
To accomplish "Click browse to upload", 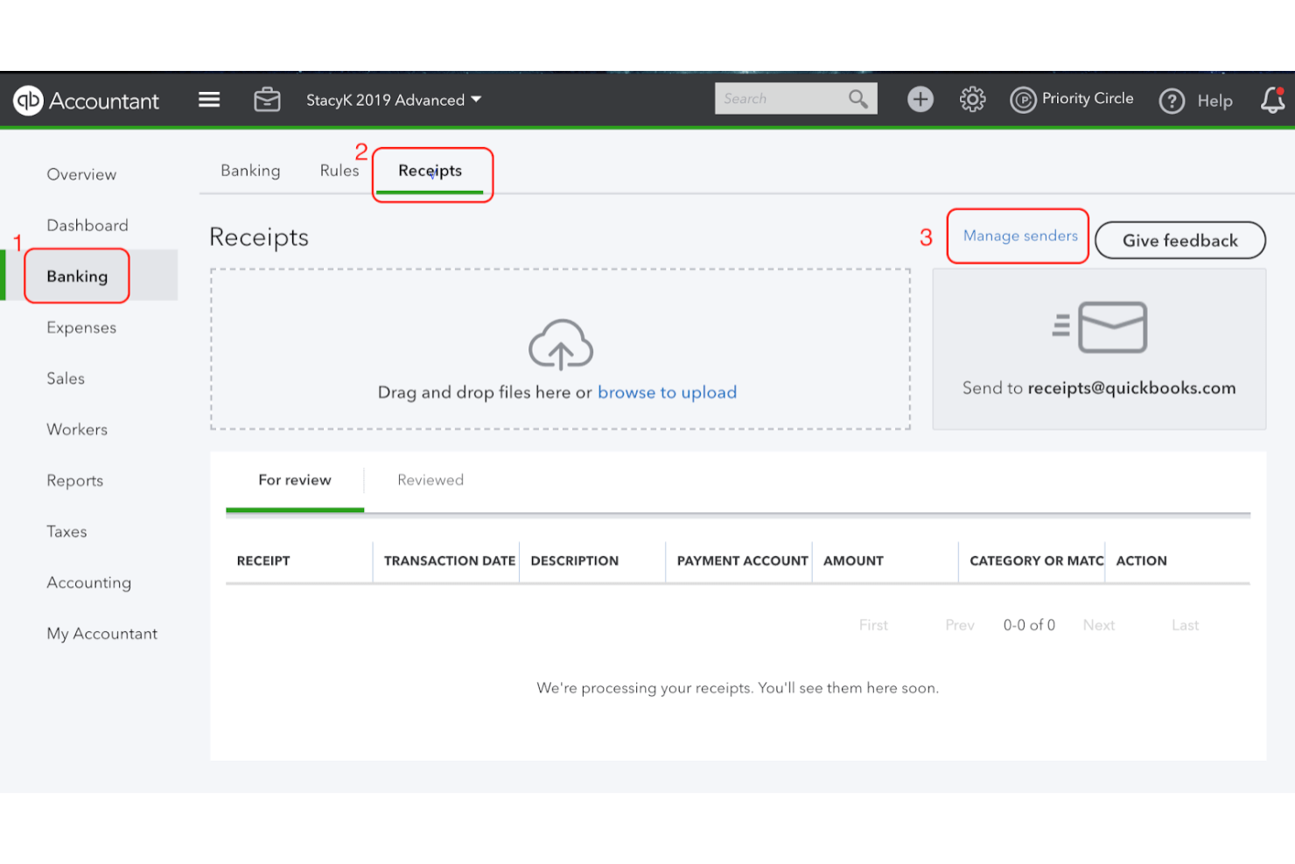I will coord(667,392).
